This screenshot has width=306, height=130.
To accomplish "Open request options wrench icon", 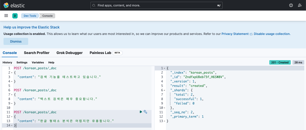I will 145,112.
